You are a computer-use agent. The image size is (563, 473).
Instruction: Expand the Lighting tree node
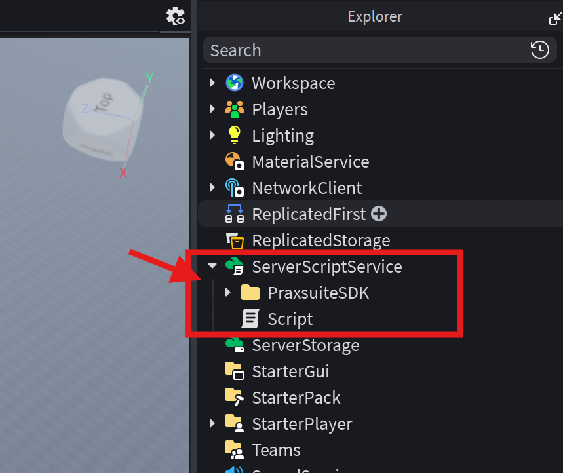pos(212,136)
